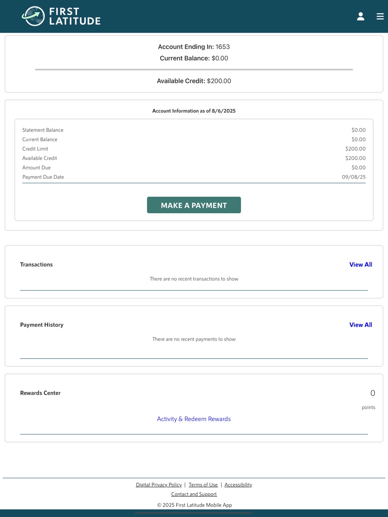Click the rewards points count
Screen dimensions: 388x517
[x=372, y=393]
